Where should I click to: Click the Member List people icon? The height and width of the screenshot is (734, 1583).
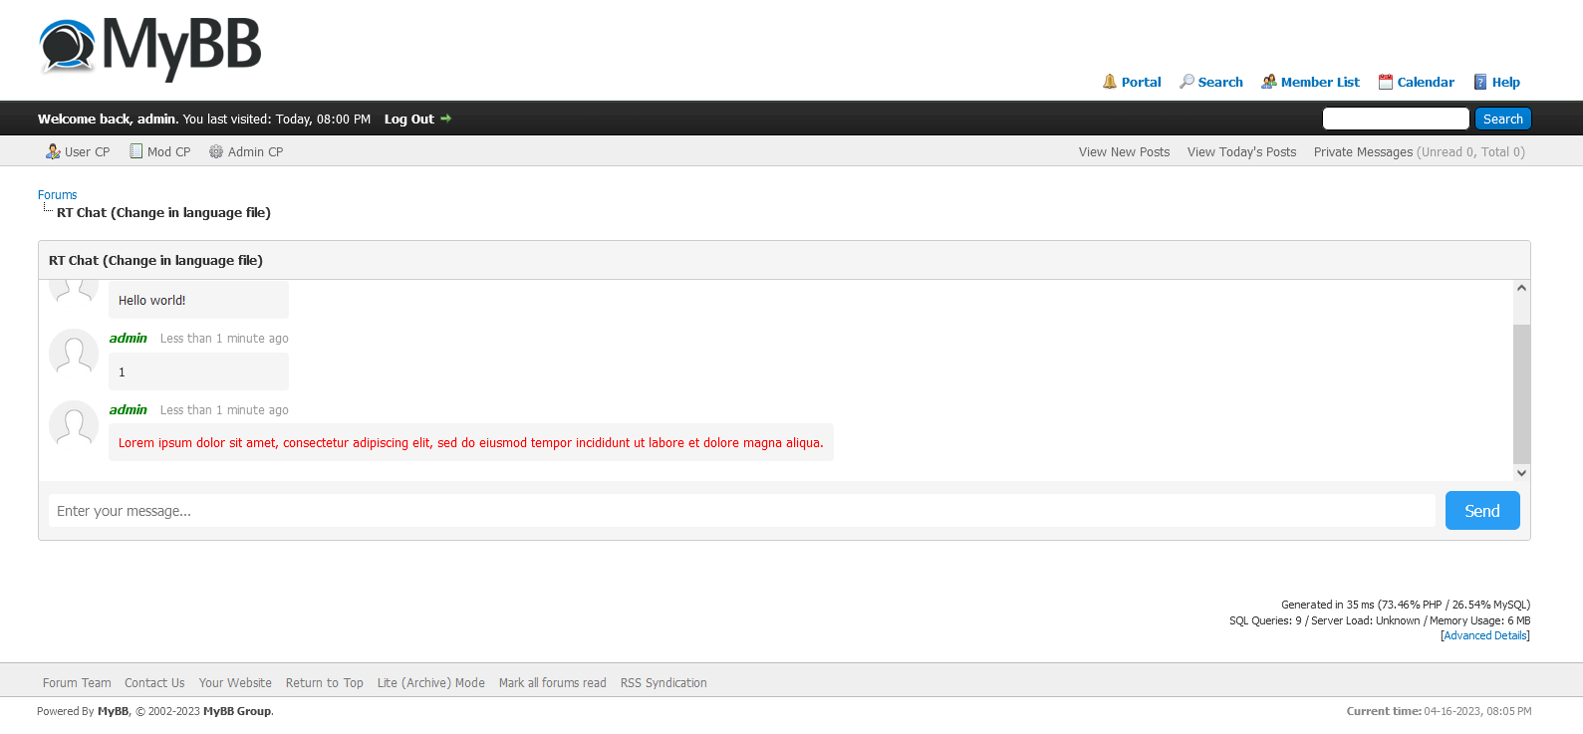pos(1268,82)
